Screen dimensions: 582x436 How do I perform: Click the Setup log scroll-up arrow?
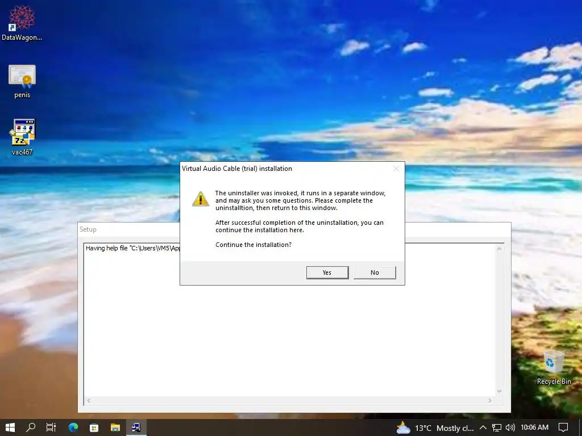(x=499, y=249)
